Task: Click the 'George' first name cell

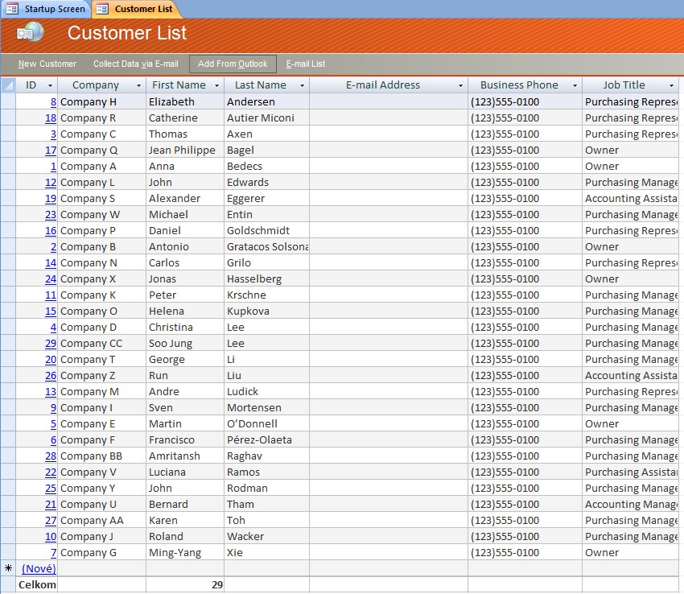Action: [x=185, y=360]
